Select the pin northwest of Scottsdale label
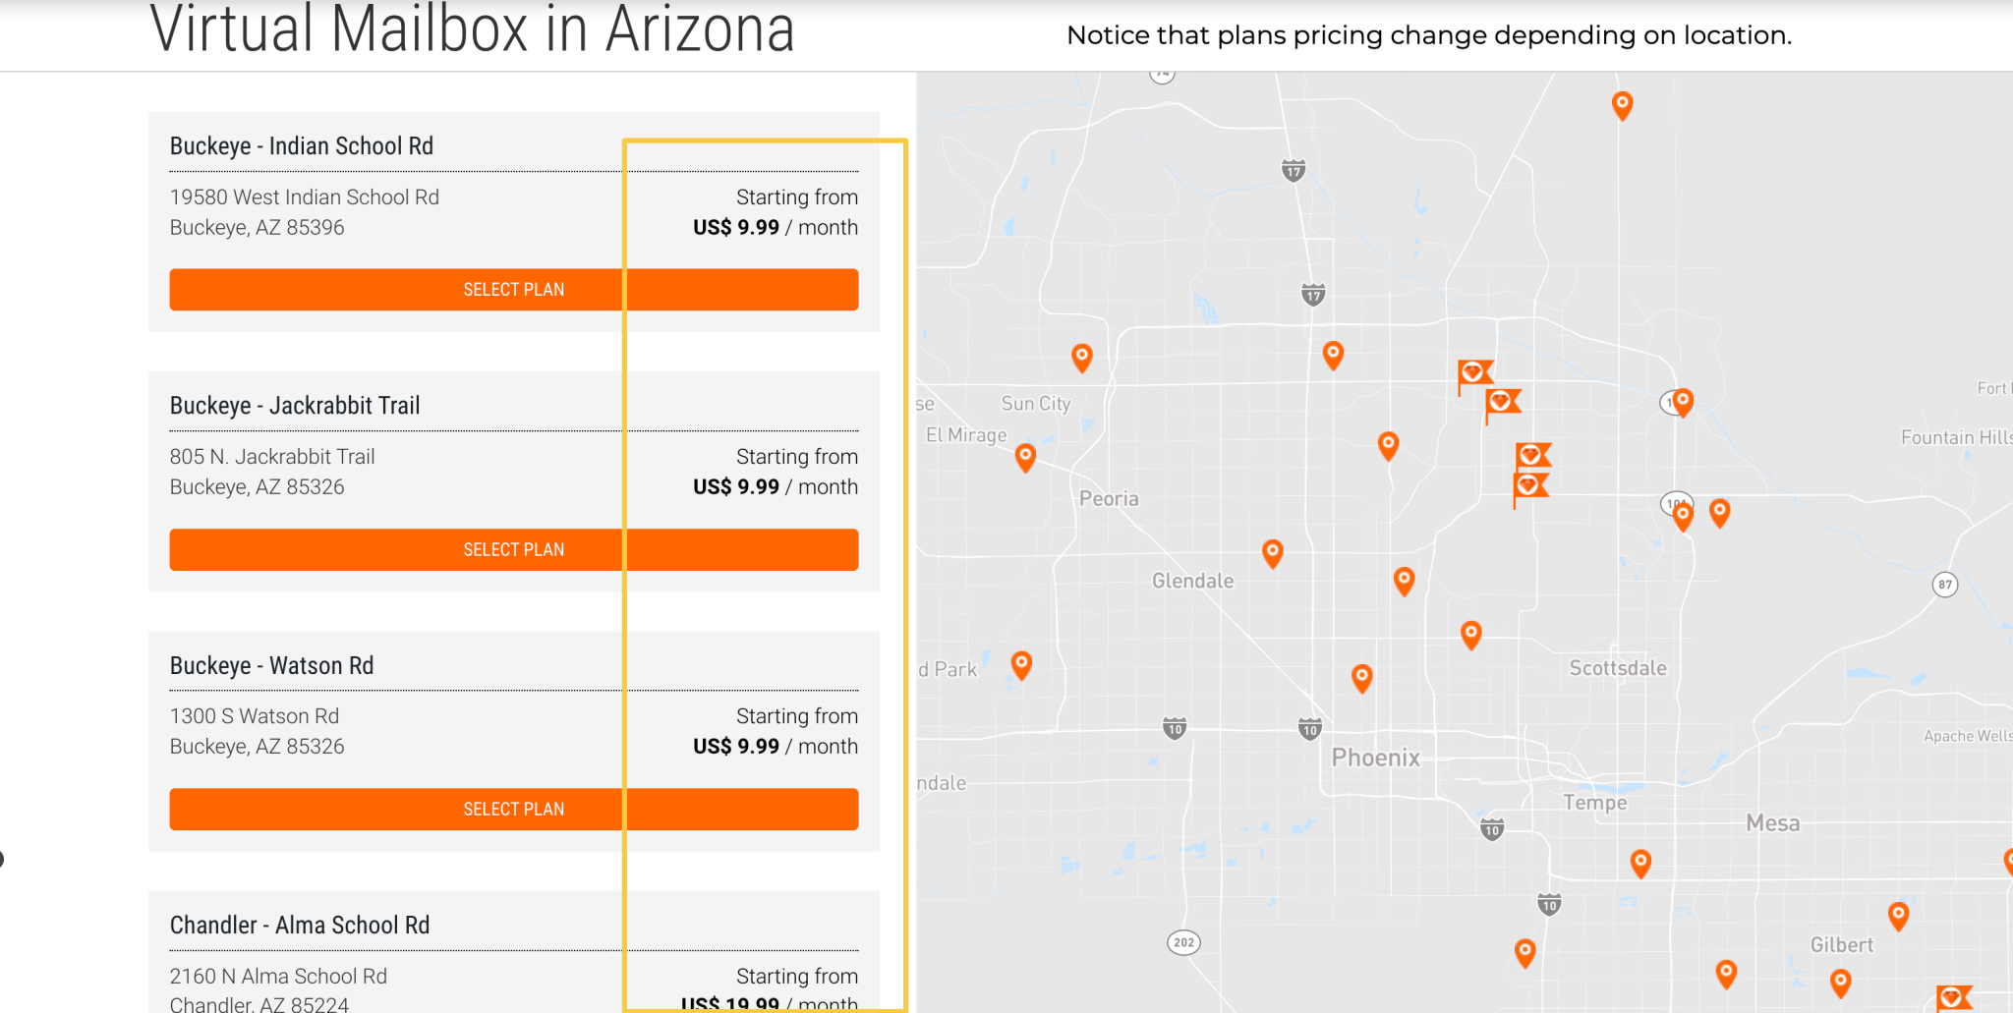This screenshot has height=1013, width=2013. tap(1470, 634)
